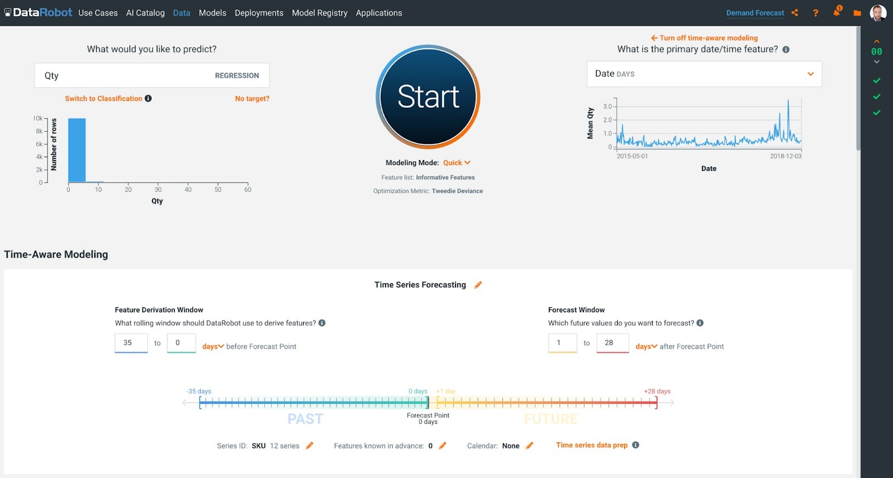Click worker count down arrow in sidebar
The image size is (893, 478).
point(877,61)
